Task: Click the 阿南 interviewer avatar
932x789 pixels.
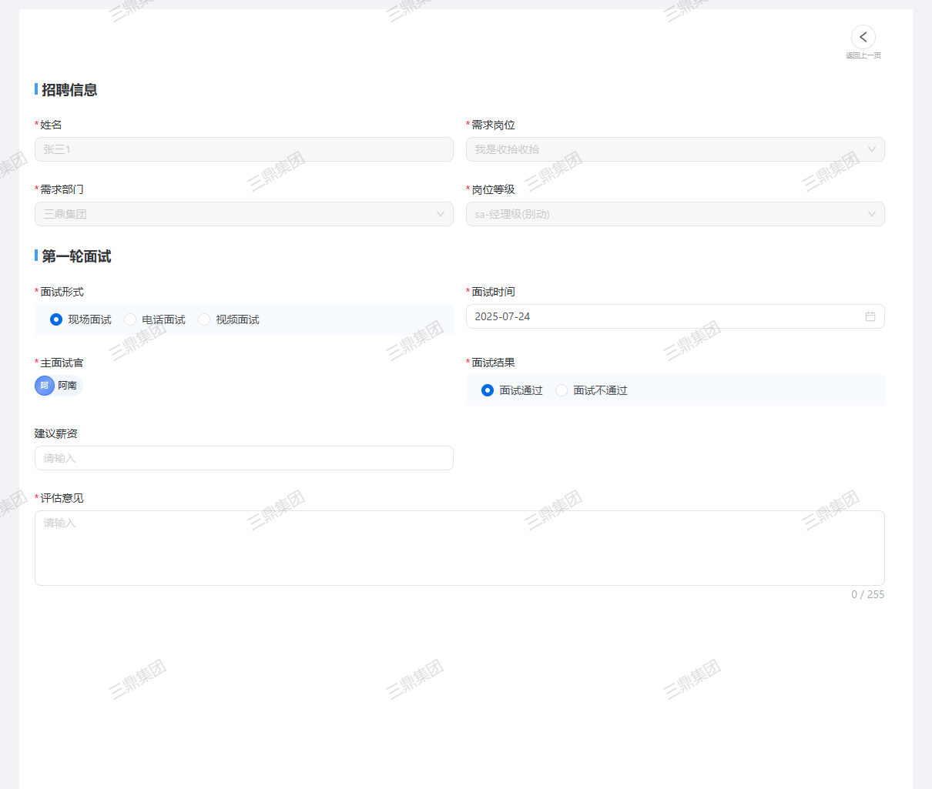Action: (45, 386)
